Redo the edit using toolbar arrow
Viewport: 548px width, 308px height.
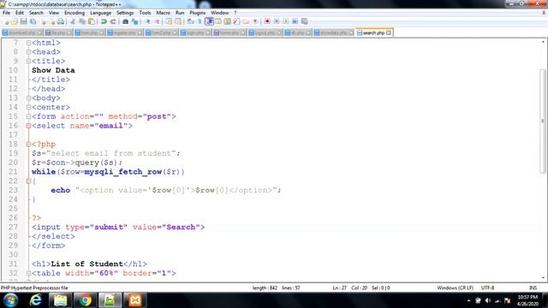(113, 21)
